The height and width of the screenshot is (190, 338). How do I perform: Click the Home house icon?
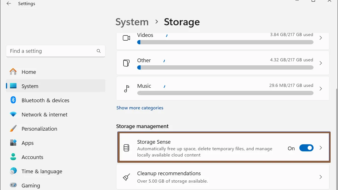13,72
